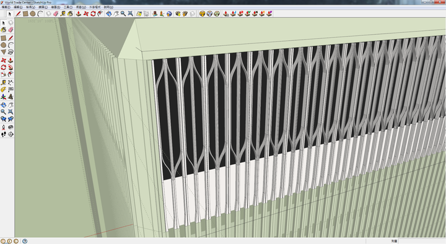Click Joint Push Pull icon with orange X

point(262,14)
